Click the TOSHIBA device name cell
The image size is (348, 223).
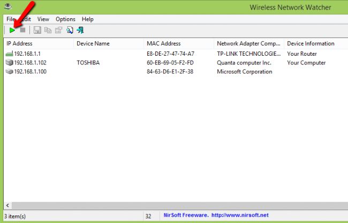[88, 63]
